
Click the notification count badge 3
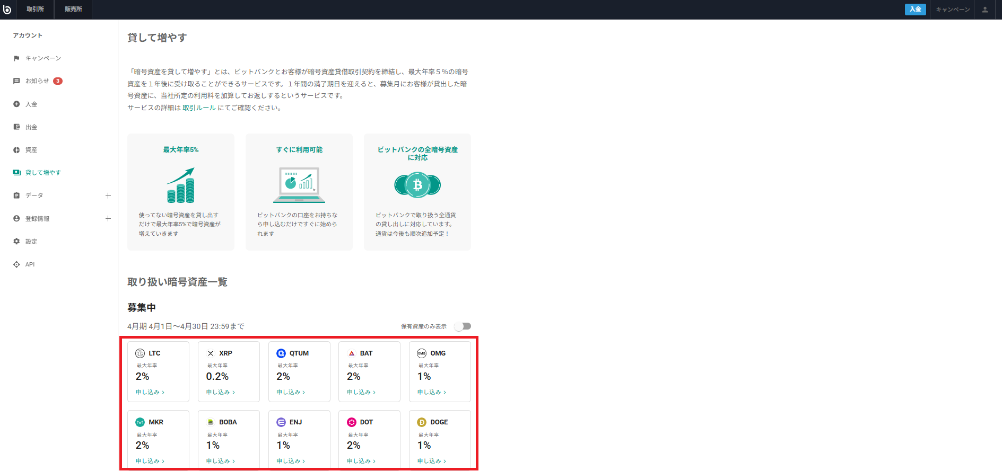(x=58, y=81)
